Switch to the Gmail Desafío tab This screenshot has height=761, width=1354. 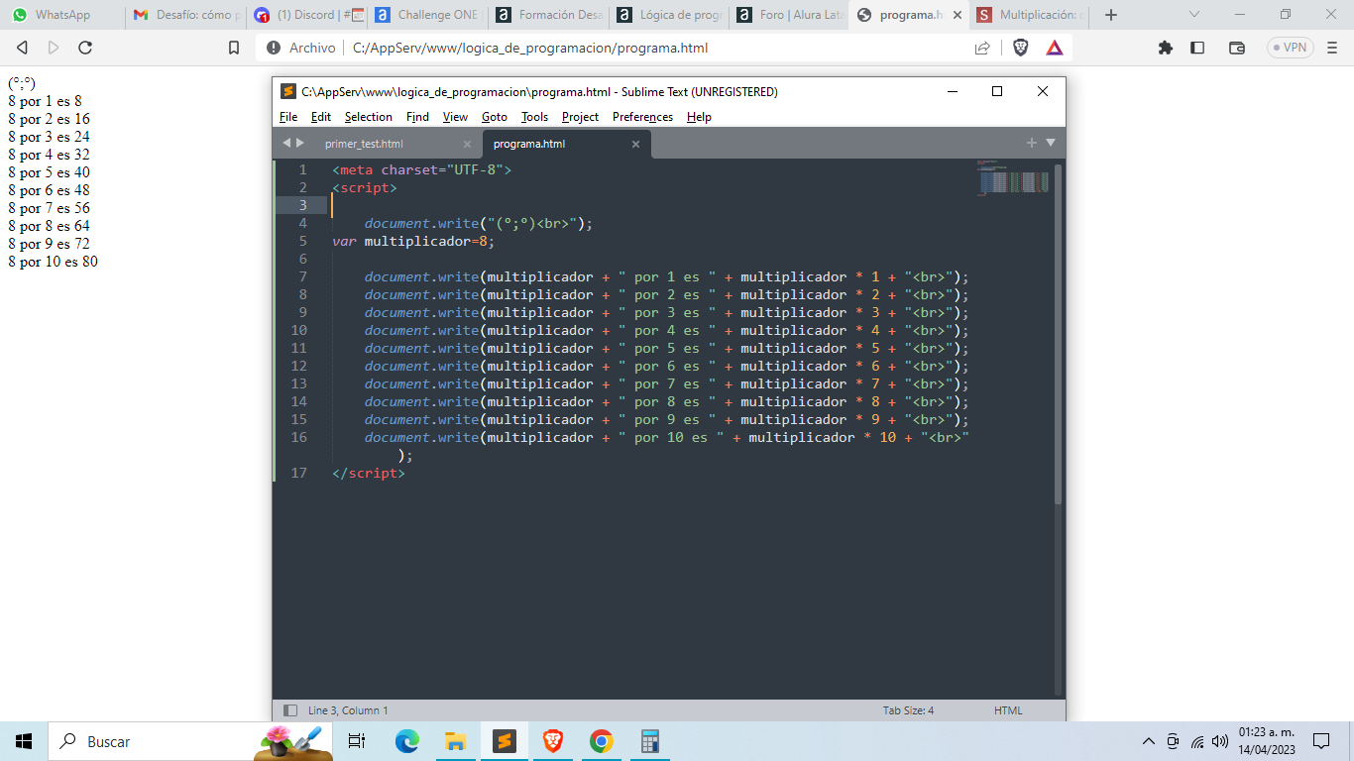tap(186, 15)
